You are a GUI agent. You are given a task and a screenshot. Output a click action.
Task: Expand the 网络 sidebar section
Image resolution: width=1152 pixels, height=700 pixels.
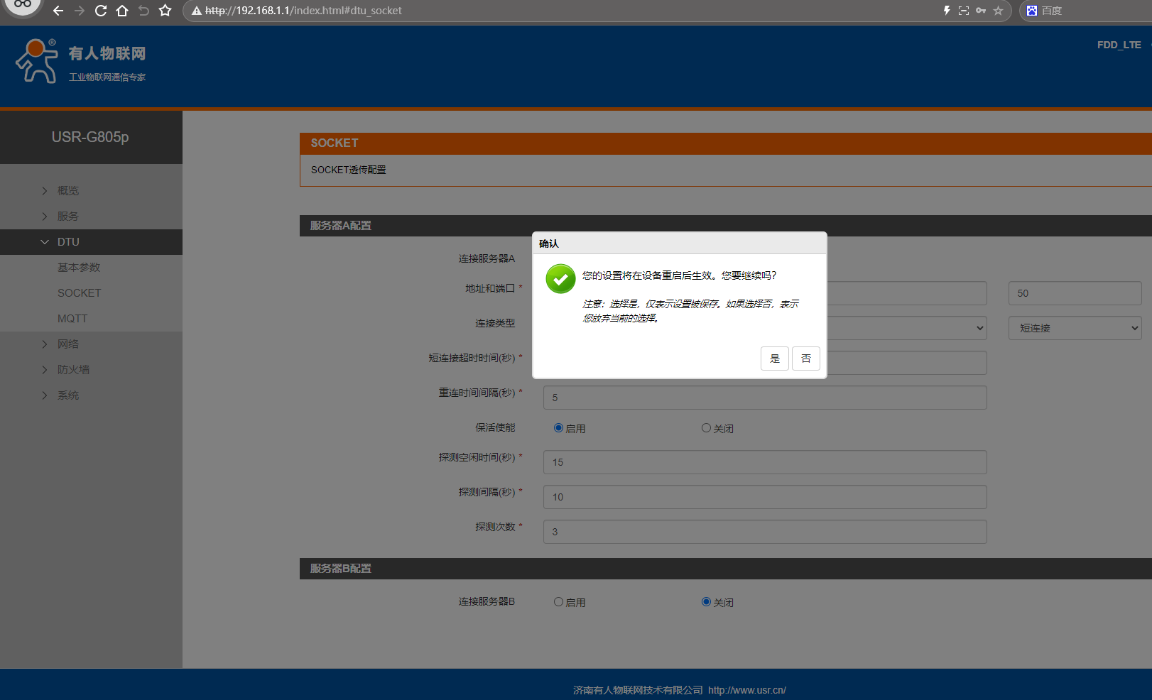68,344
